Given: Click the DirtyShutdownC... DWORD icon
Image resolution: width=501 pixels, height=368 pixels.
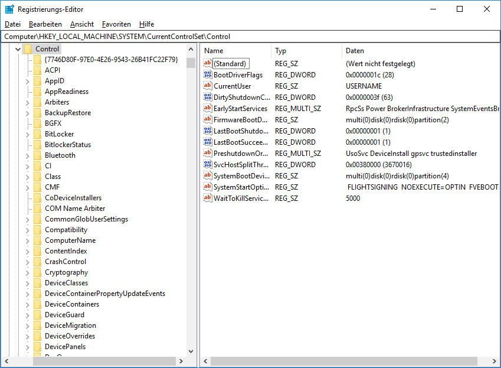Looking at the screenshot, I should [x=208, y=97].
